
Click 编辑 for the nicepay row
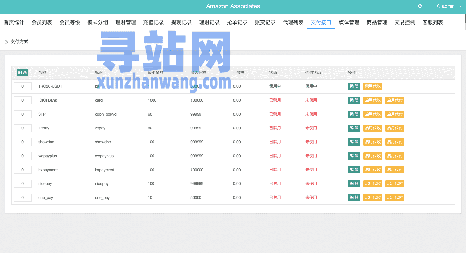pyautogui.click(x=354, y=184)
